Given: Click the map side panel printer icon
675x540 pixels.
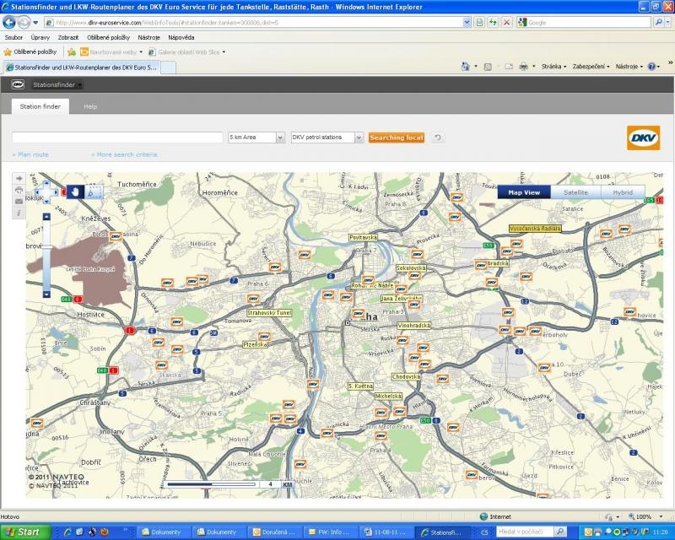Looking at the screenshot, I should [19, 190].
